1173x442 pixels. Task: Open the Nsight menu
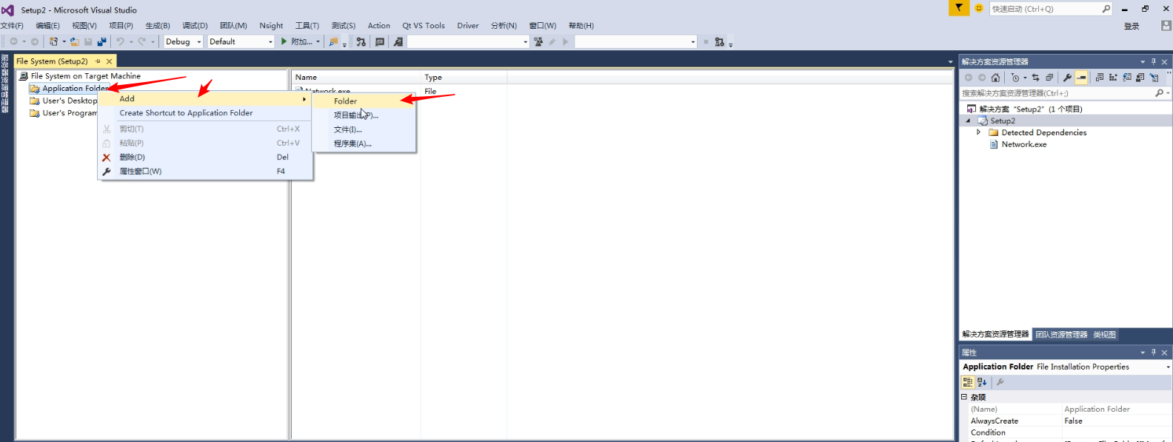(271, 26)
